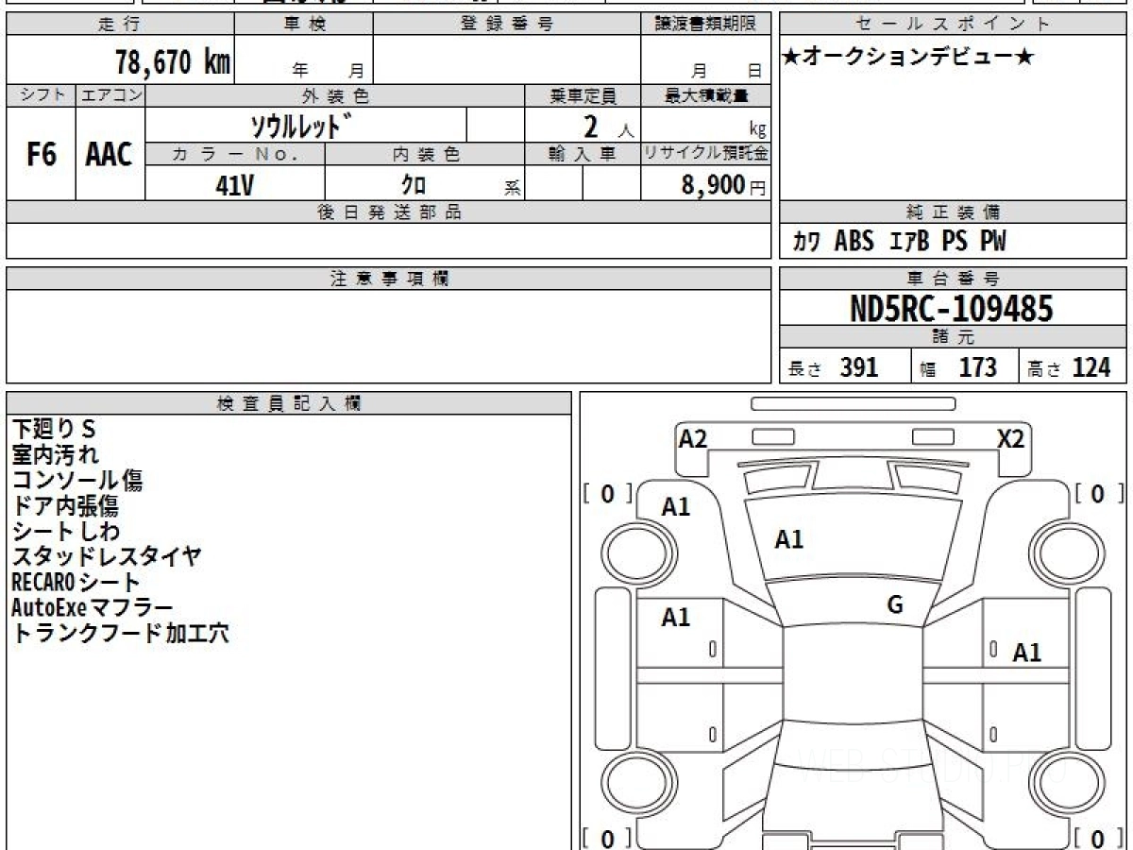This screenshot has height=850, width=1133.
Task: Click the ★オークションデビュー★ sales point text
Action: 908,58
